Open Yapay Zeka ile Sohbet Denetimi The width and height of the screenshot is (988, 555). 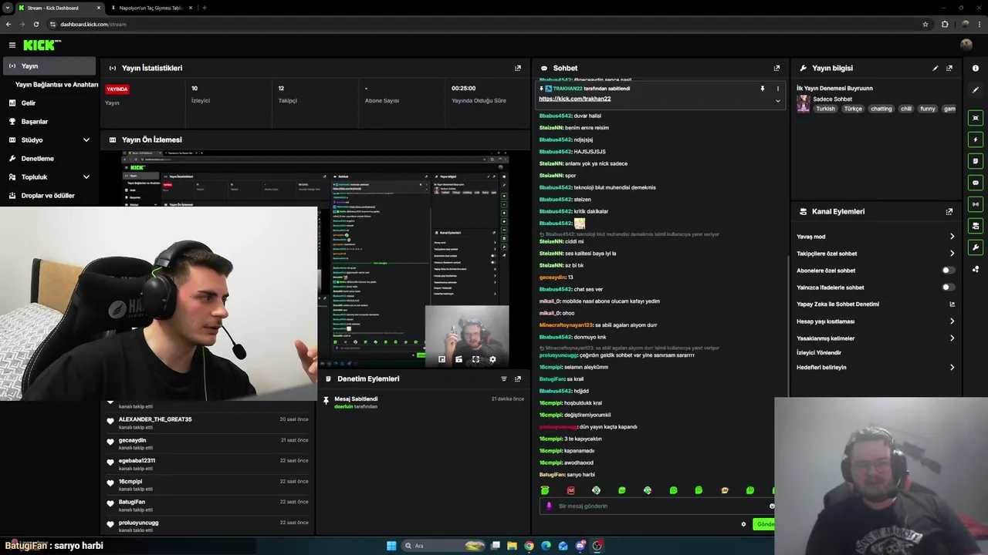tap(876, 304)
